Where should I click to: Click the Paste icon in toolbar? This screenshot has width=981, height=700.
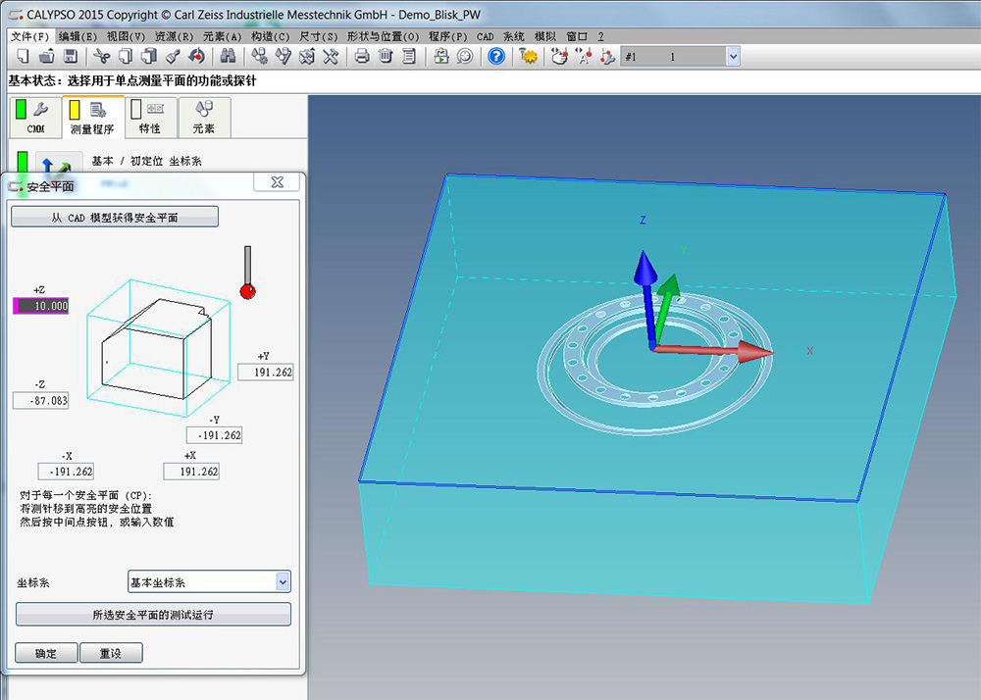click(x=149, y=57)
